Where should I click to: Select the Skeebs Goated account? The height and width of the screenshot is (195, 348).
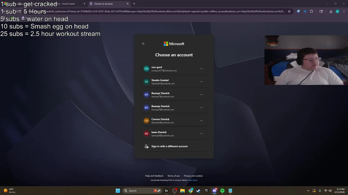(x=174, y=82)
